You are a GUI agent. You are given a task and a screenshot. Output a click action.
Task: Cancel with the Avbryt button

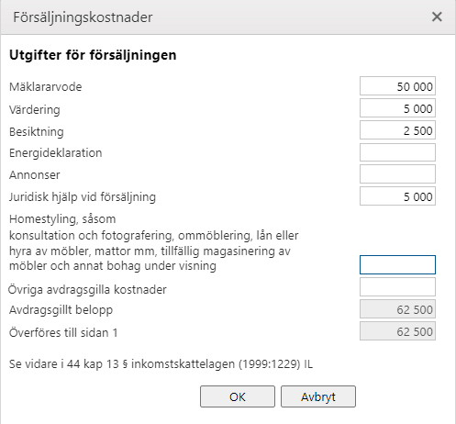pyautogui.click(x=318, y=396)
